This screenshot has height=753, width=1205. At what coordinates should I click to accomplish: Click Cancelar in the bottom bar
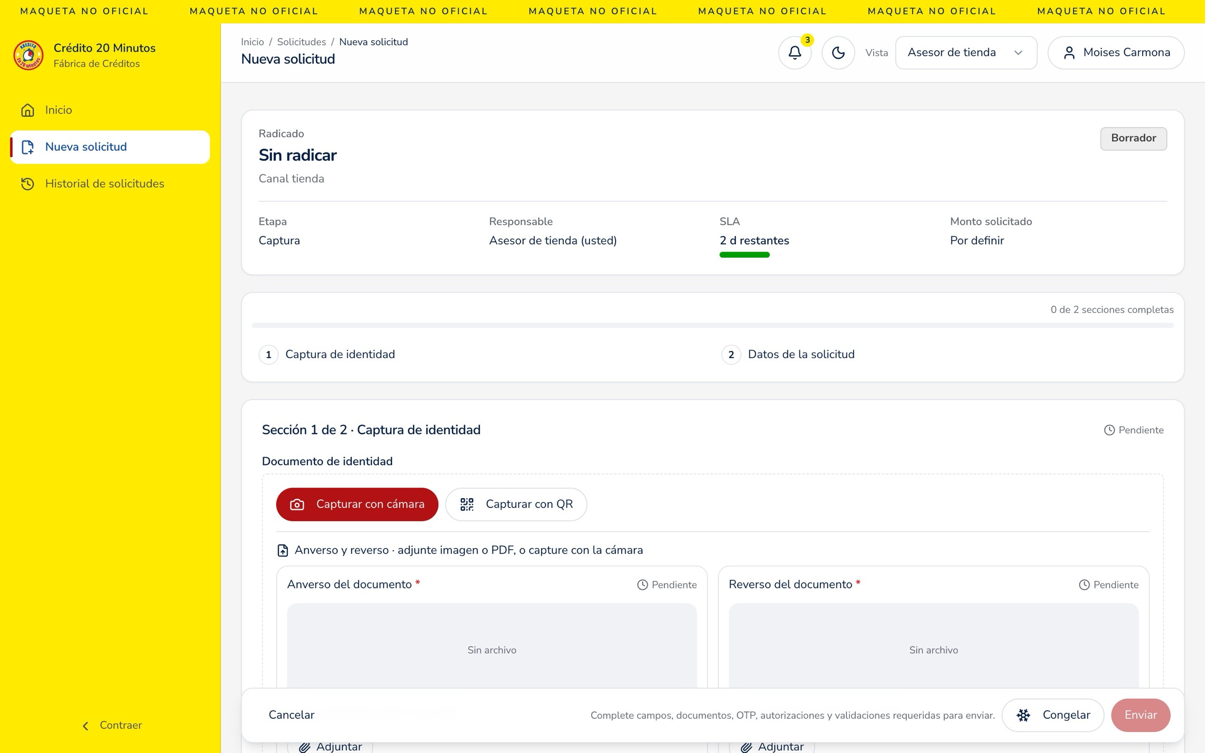pos(291,715)
